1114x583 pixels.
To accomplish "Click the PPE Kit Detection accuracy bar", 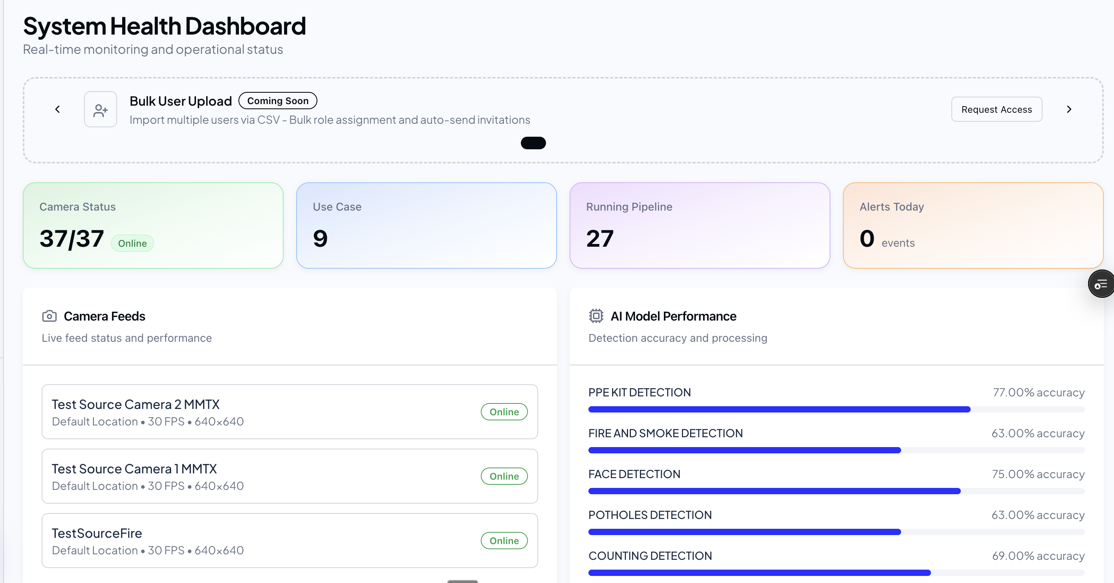I will [836, 409].
